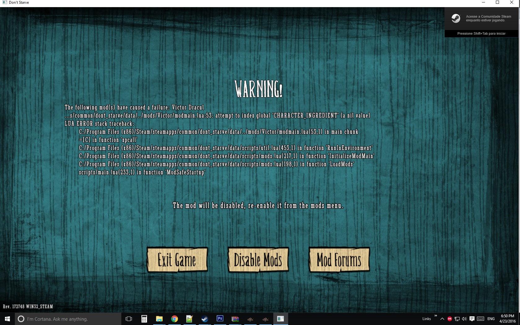Open the Mod Forums button
This screenshot has height=325, width=520.
tap(339, 259)
